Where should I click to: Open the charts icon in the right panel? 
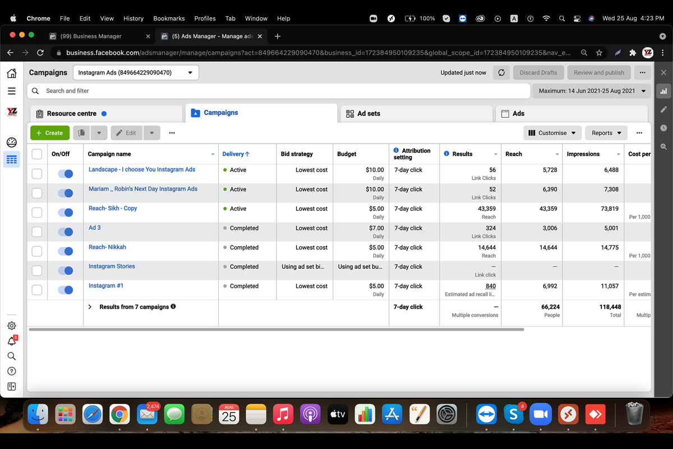[663, 91]
